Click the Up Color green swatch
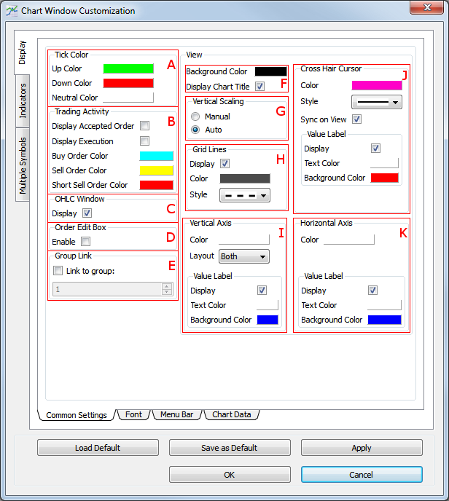The height and width of the screenshot is (501, 449). point(128,68)
